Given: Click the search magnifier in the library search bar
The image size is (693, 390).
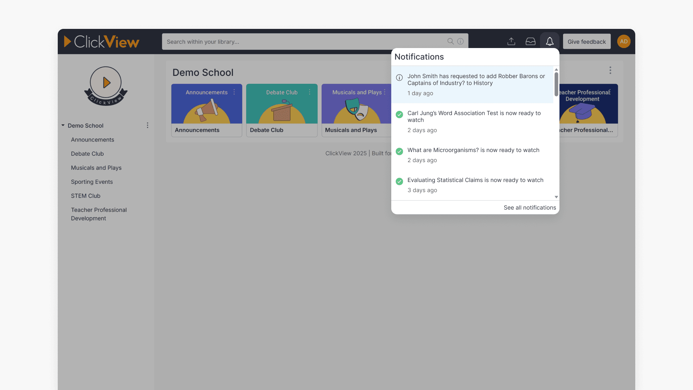Looking at the screenshot, I should coord(450,41).
